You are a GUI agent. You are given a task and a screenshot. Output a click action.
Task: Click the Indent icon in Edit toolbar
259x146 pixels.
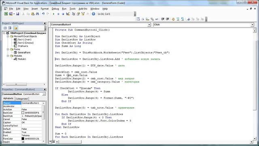tap(163, 19)
